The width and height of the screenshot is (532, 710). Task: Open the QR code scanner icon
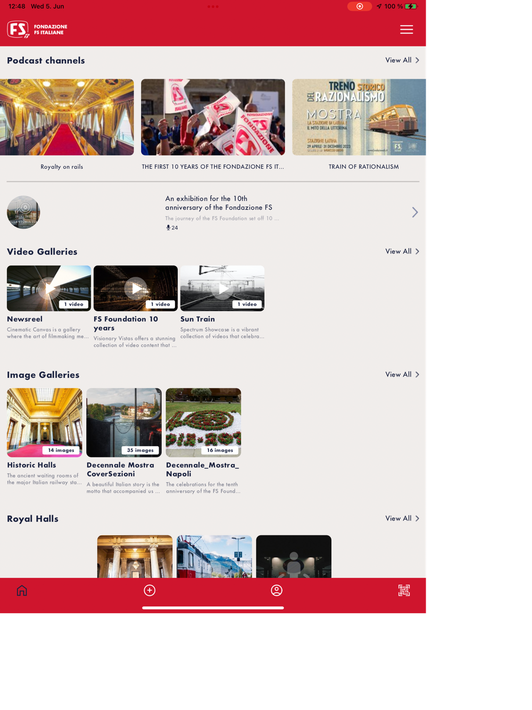(x=404, y=590)
